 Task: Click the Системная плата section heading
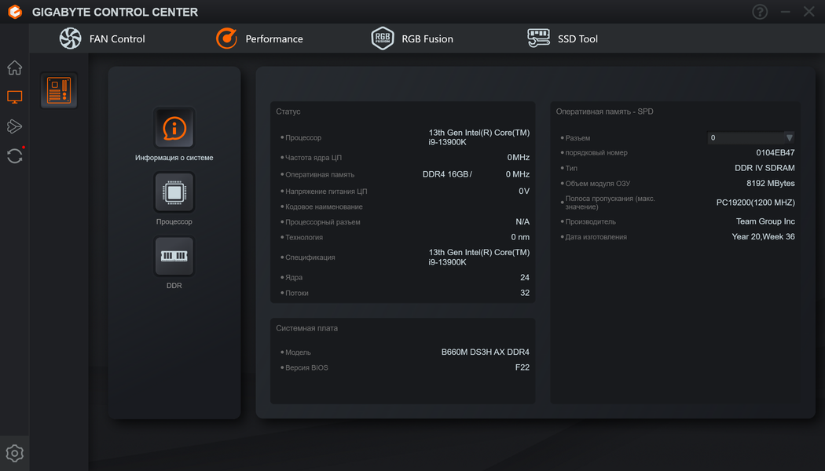click(306, 328)
